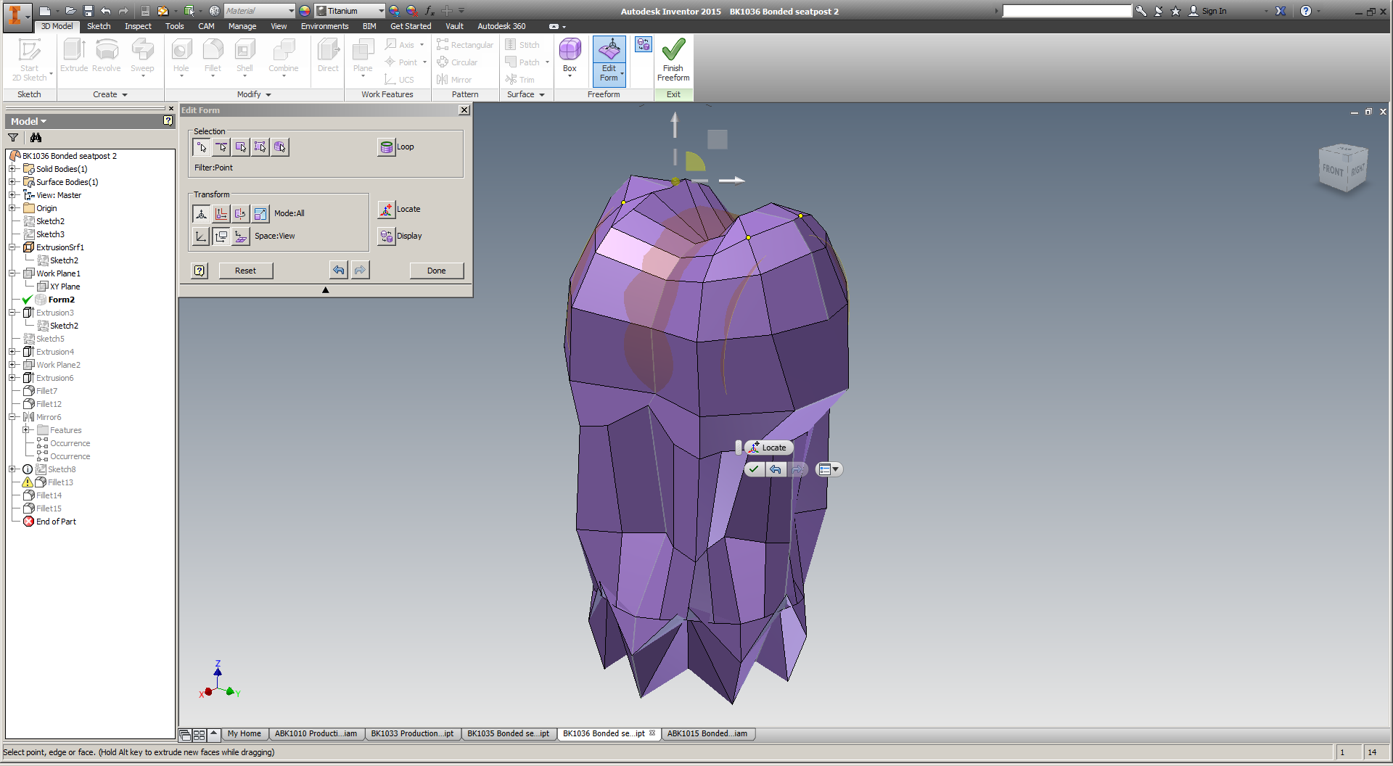This screenshot has width=1393, height=766.
Task: Click the Sign In link
Action: coord(1214,11)
